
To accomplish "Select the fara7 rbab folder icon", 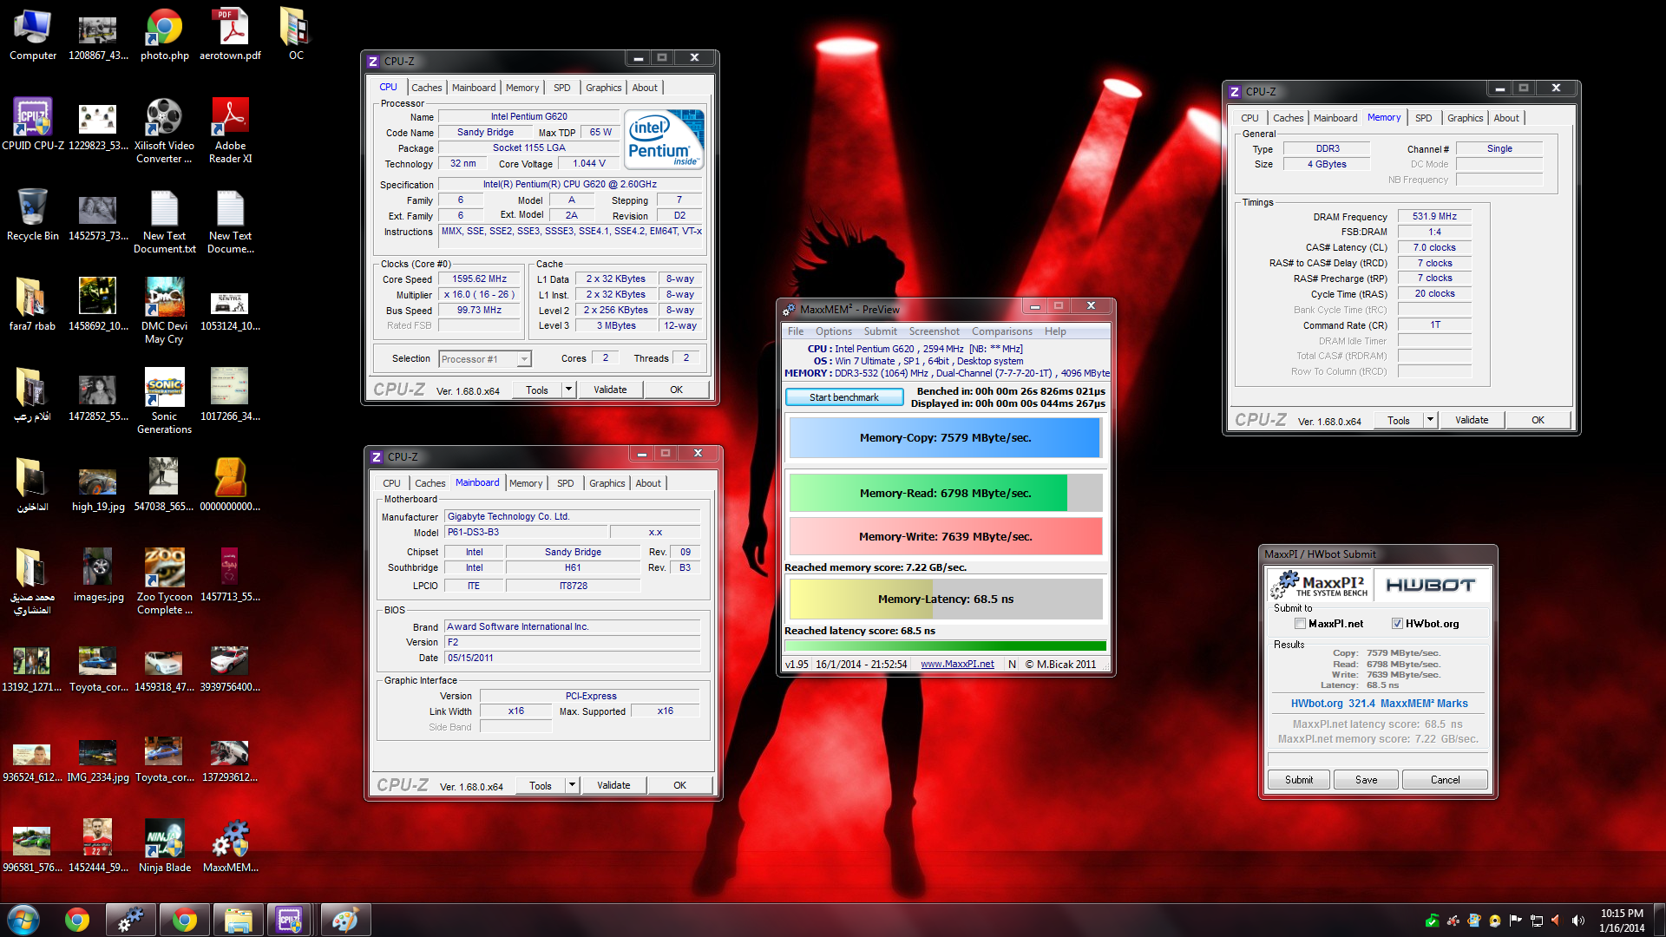I will tap(32, 305).
